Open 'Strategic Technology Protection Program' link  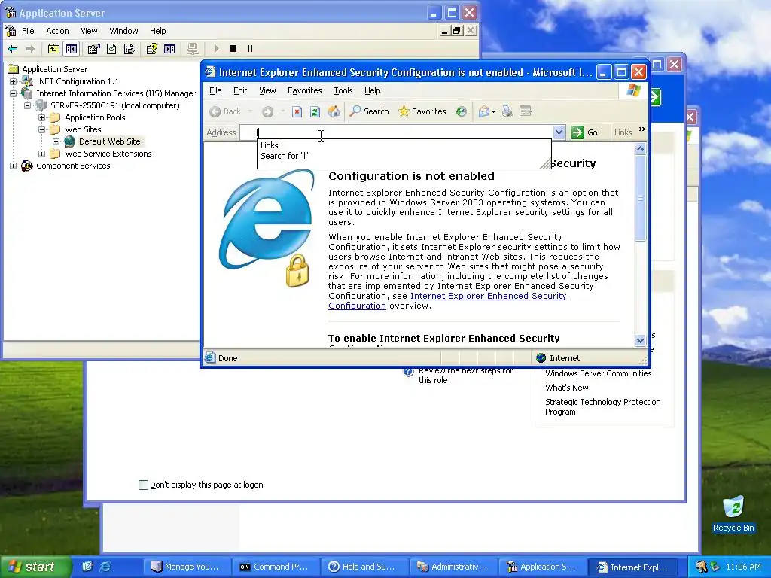click(602, 407)
